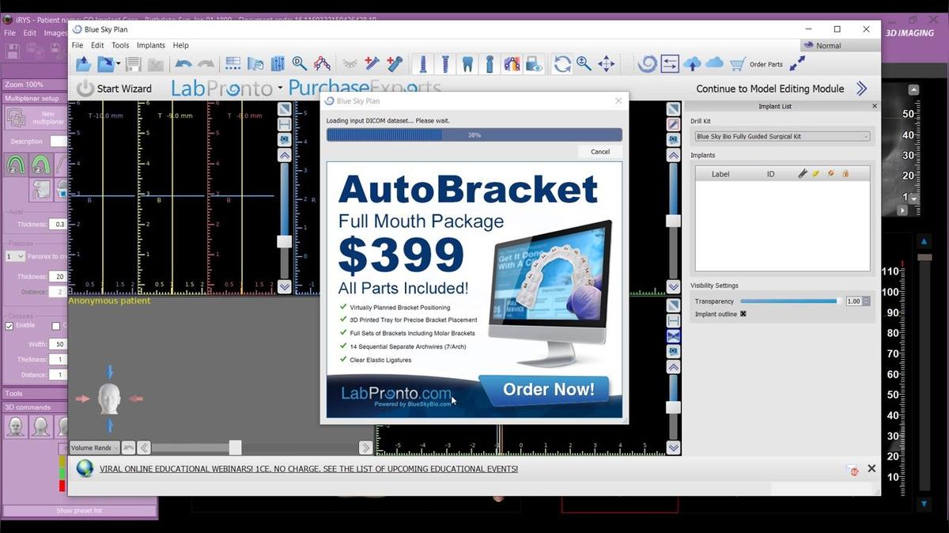Click the 3D commands header in iRYS
949x533 pixels.
(x=34, y=407)
